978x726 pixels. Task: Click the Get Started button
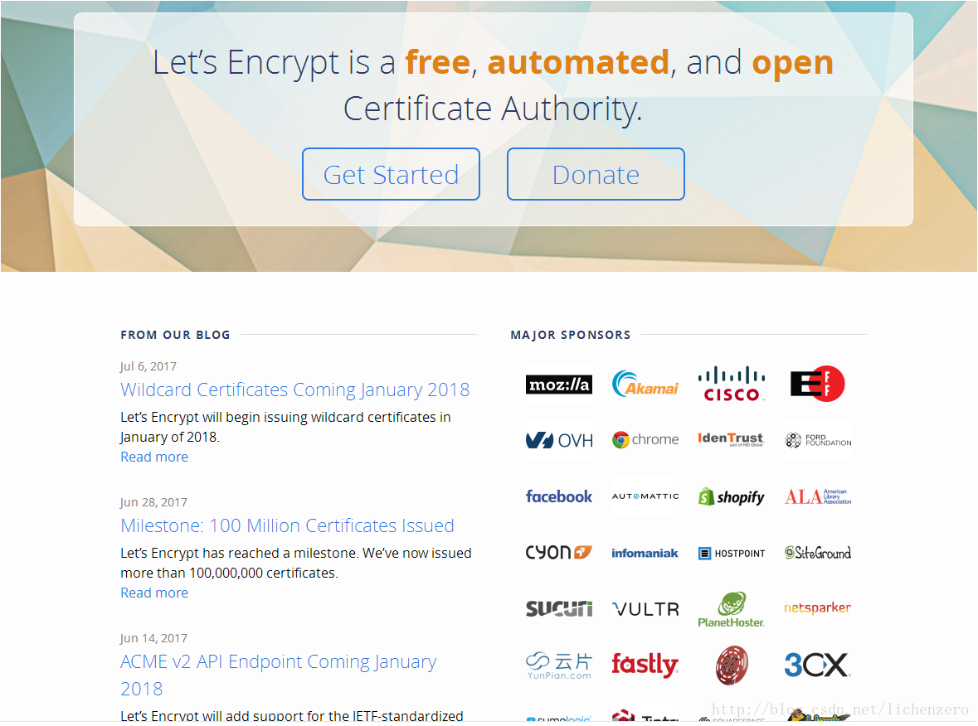click(391, 174)
